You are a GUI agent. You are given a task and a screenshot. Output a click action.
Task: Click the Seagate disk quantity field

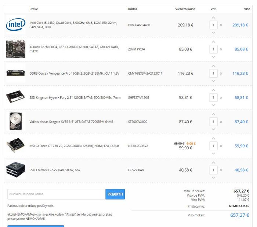(x=213, y=122)
